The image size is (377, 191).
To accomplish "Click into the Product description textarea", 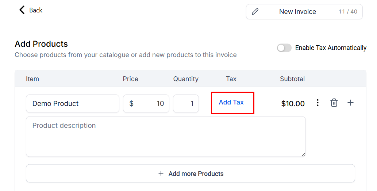I will pyautogui.click(x=166, y=137).
